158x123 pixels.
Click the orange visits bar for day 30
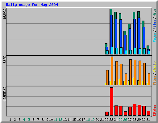point(144,74)
